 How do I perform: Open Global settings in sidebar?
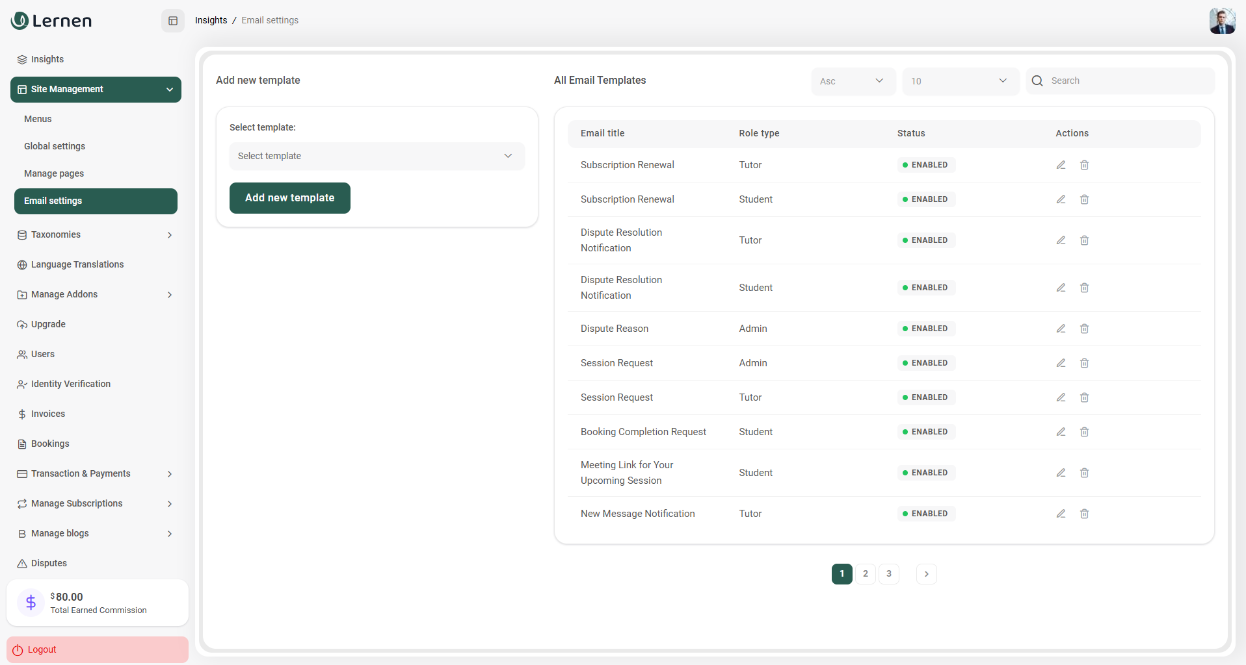click(x=55, y=146)
